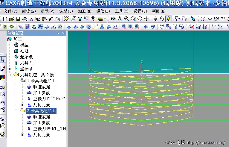Click the first 4-axis machining icon

coord(191,27)
